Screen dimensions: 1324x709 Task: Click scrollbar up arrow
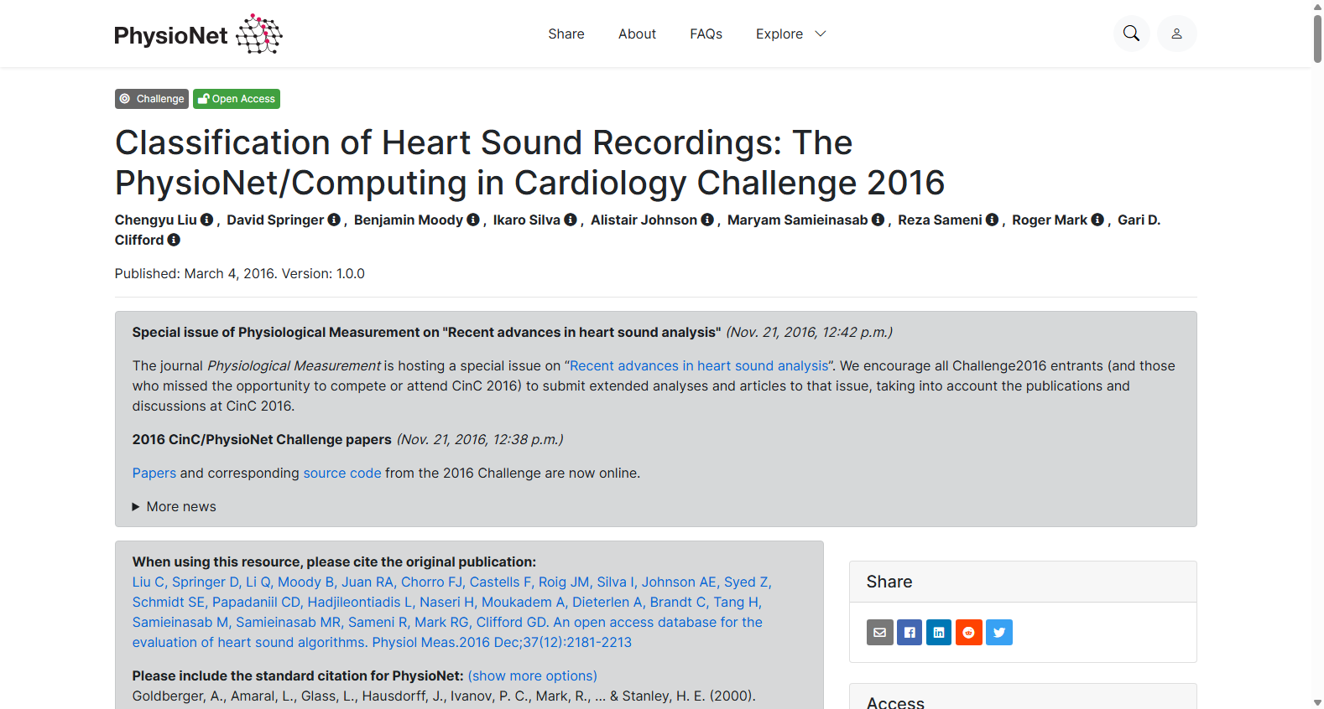click(1317, 6)
